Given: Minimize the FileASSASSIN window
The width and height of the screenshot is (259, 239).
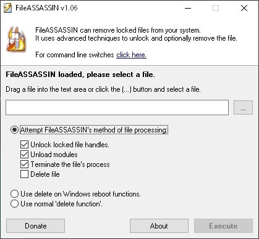Looking at the screenshot, I should [x=188, y=8].
